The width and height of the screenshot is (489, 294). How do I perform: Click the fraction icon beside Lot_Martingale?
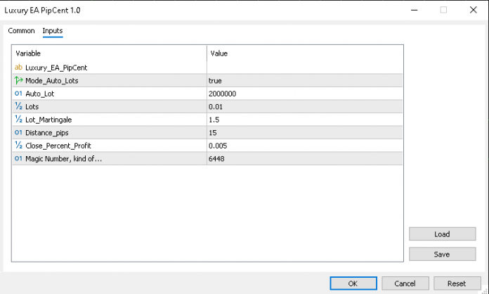(x=19, y=120)
